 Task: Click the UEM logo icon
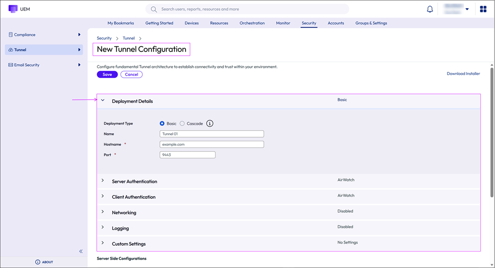[x=13, y=9]
